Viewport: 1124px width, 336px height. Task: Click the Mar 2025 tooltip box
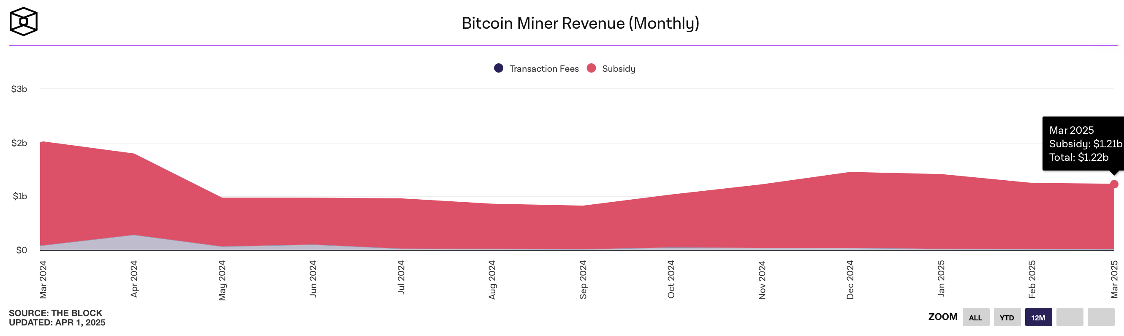coord(1083,144)
